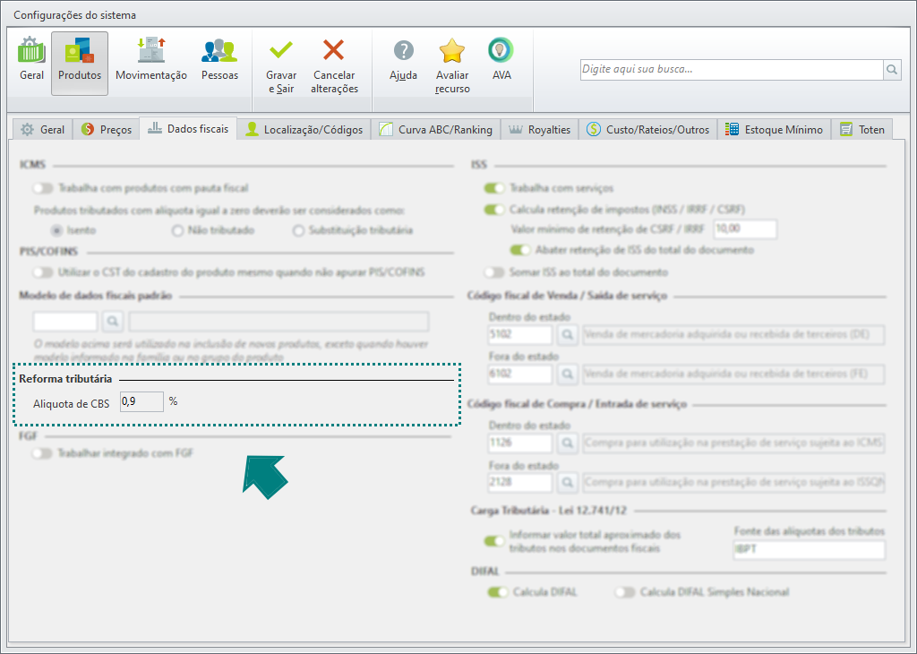Search the code for compra Fora do estado 2128
The height and width of the screenshot is (654, 917).
click(567, 483)
